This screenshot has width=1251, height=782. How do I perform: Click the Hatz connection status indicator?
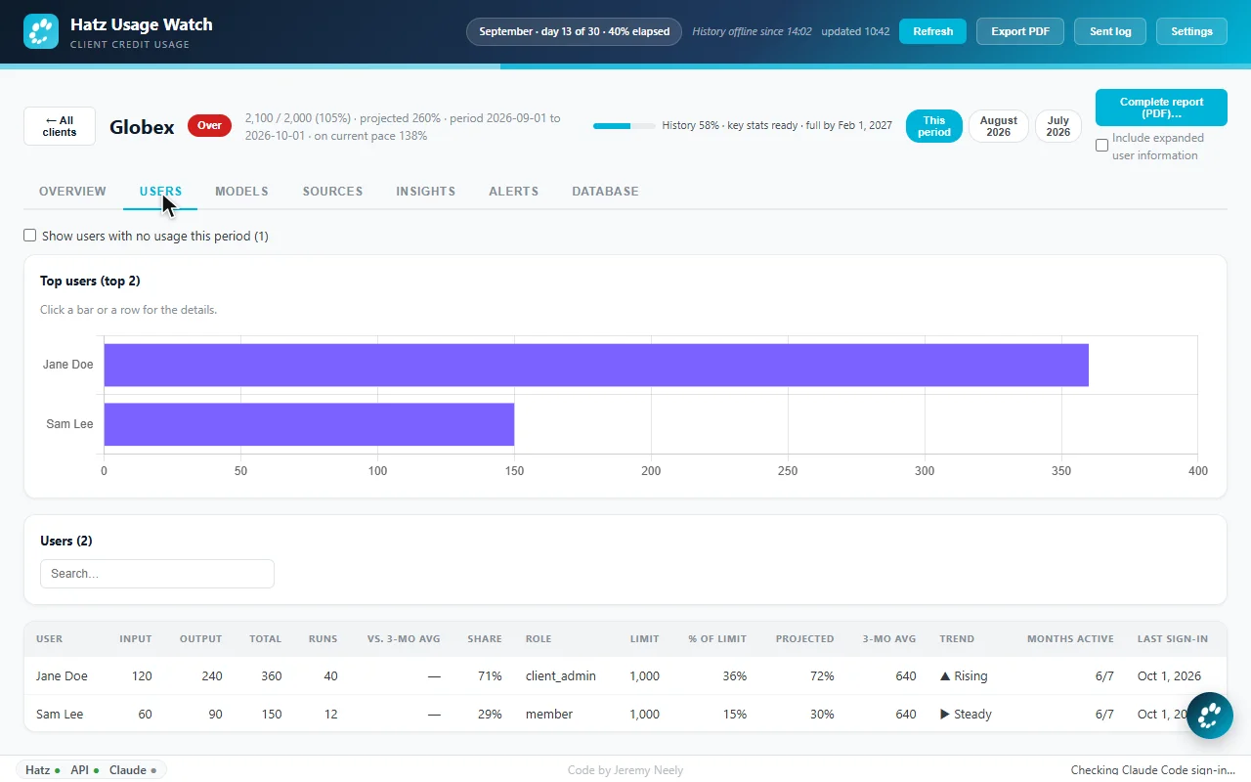tap(43, 770)
